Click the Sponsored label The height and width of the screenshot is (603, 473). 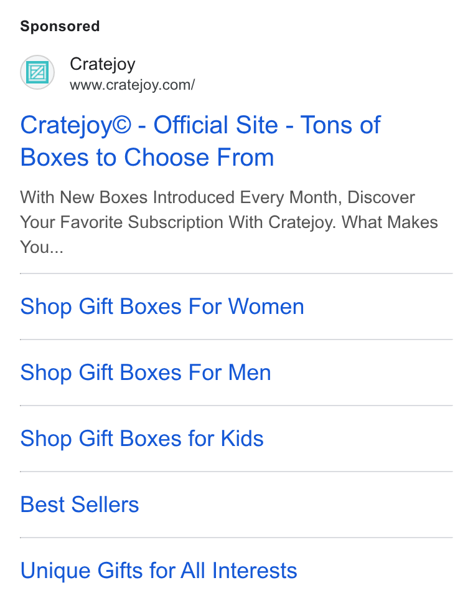[60, 26]
